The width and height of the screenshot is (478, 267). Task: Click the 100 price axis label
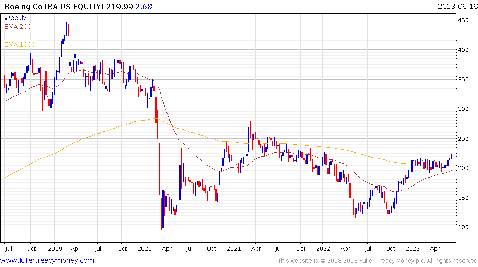pyautogui.click(x=463, y=227)
